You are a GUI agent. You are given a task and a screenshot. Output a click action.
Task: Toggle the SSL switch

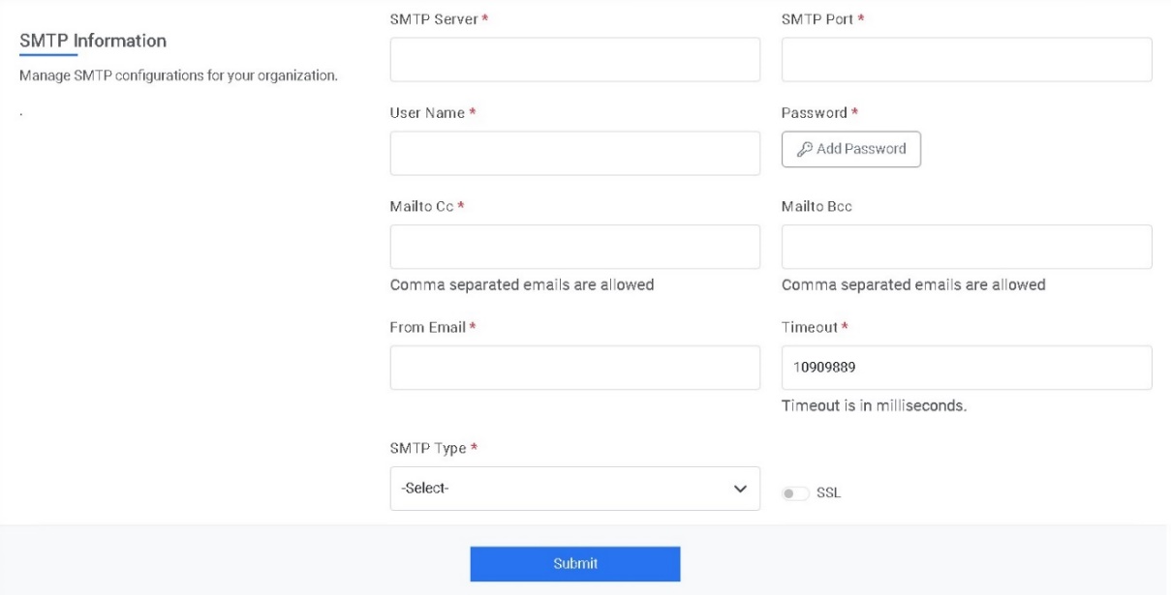[796, 493]
